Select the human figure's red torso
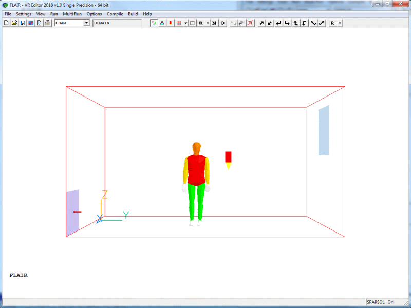 click(196, 168)
